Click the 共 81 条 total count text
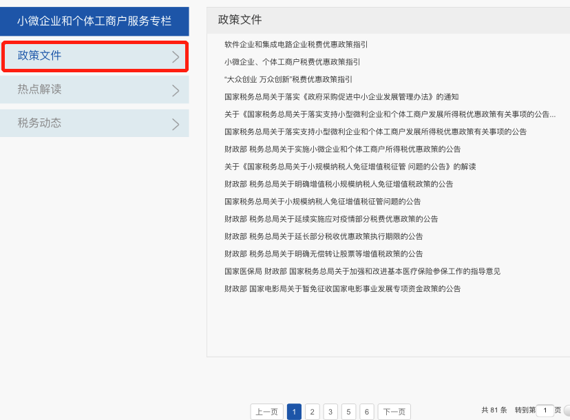This screenshot has height=420, width=570. point(494,410)
